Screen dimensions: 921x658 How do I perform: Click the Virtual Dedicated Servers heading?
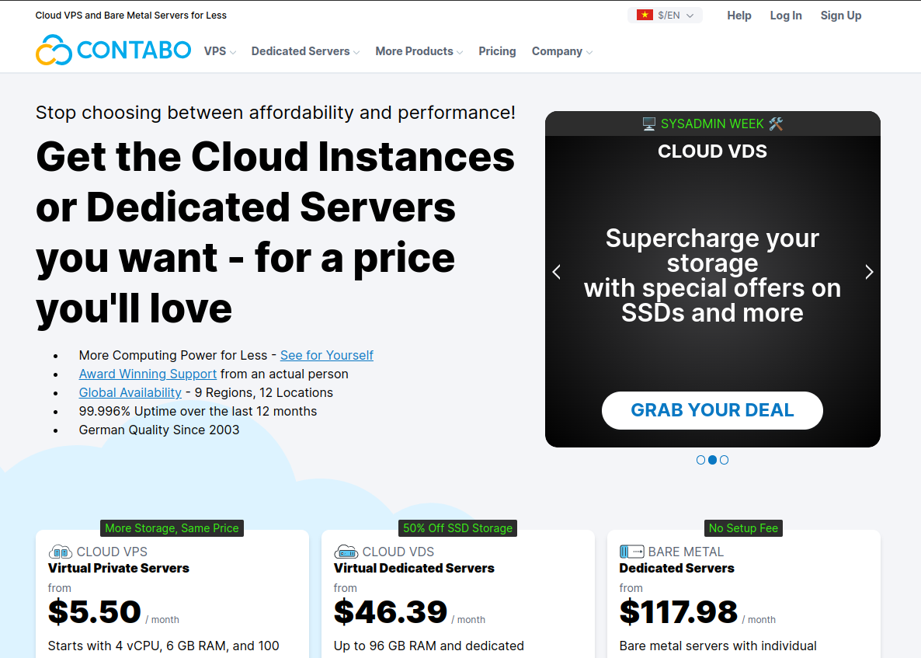click(x=414, y=568)
